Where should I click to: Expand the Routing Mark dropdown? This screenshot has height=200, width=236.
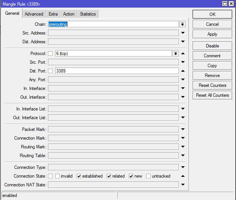click(x=183, y=146)
